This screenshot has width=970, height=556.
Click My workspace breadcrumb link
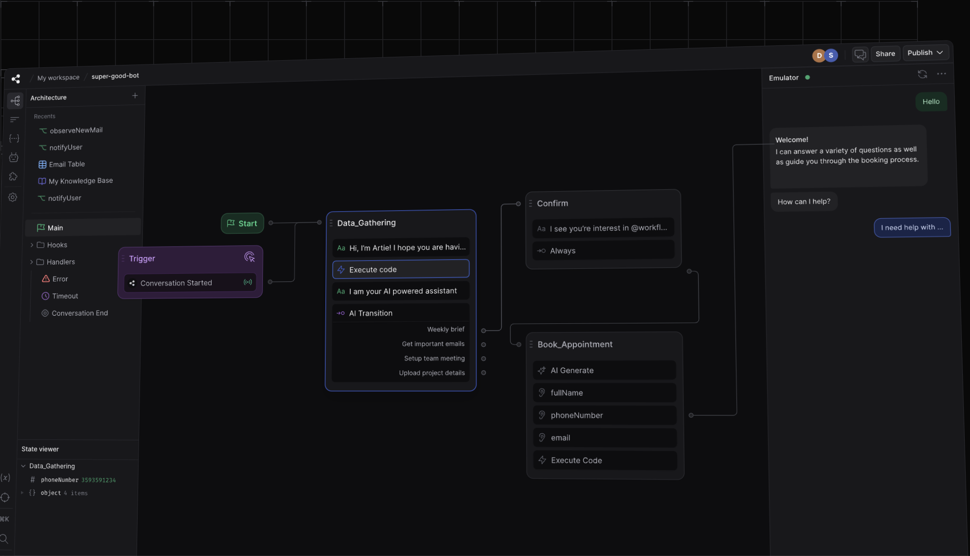58,77
